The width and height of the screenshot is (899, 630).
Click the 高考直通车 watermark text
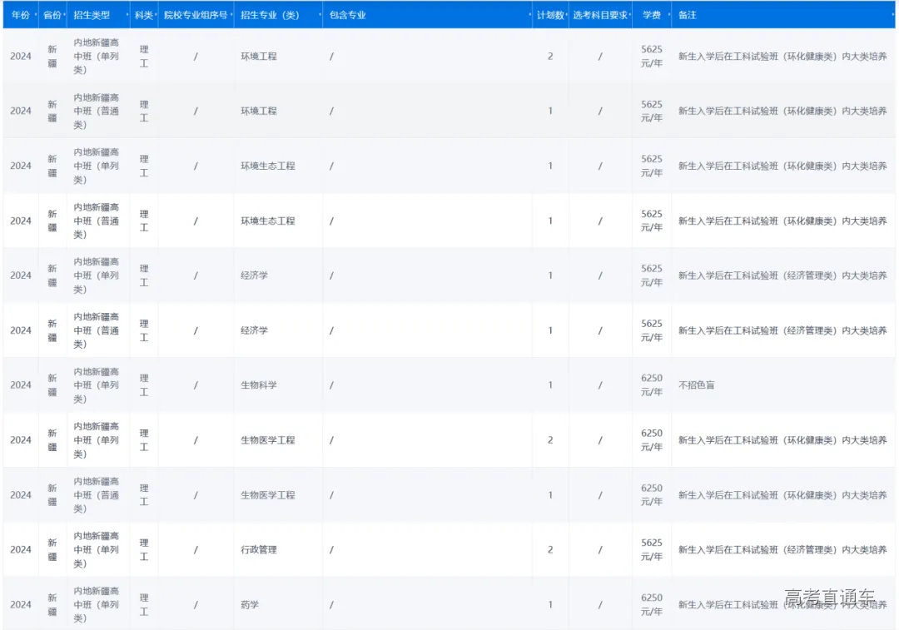[829, 598]
